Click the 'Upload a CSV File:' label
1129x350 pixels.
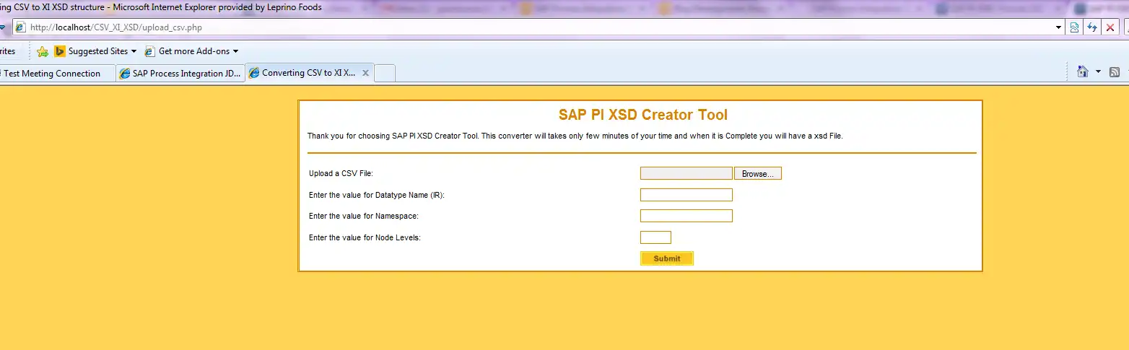[341, 174]
